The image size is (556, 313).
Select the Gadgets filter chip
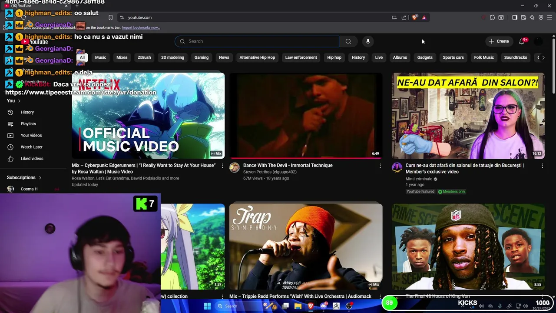pyautogui.click(x=425, y=57)
